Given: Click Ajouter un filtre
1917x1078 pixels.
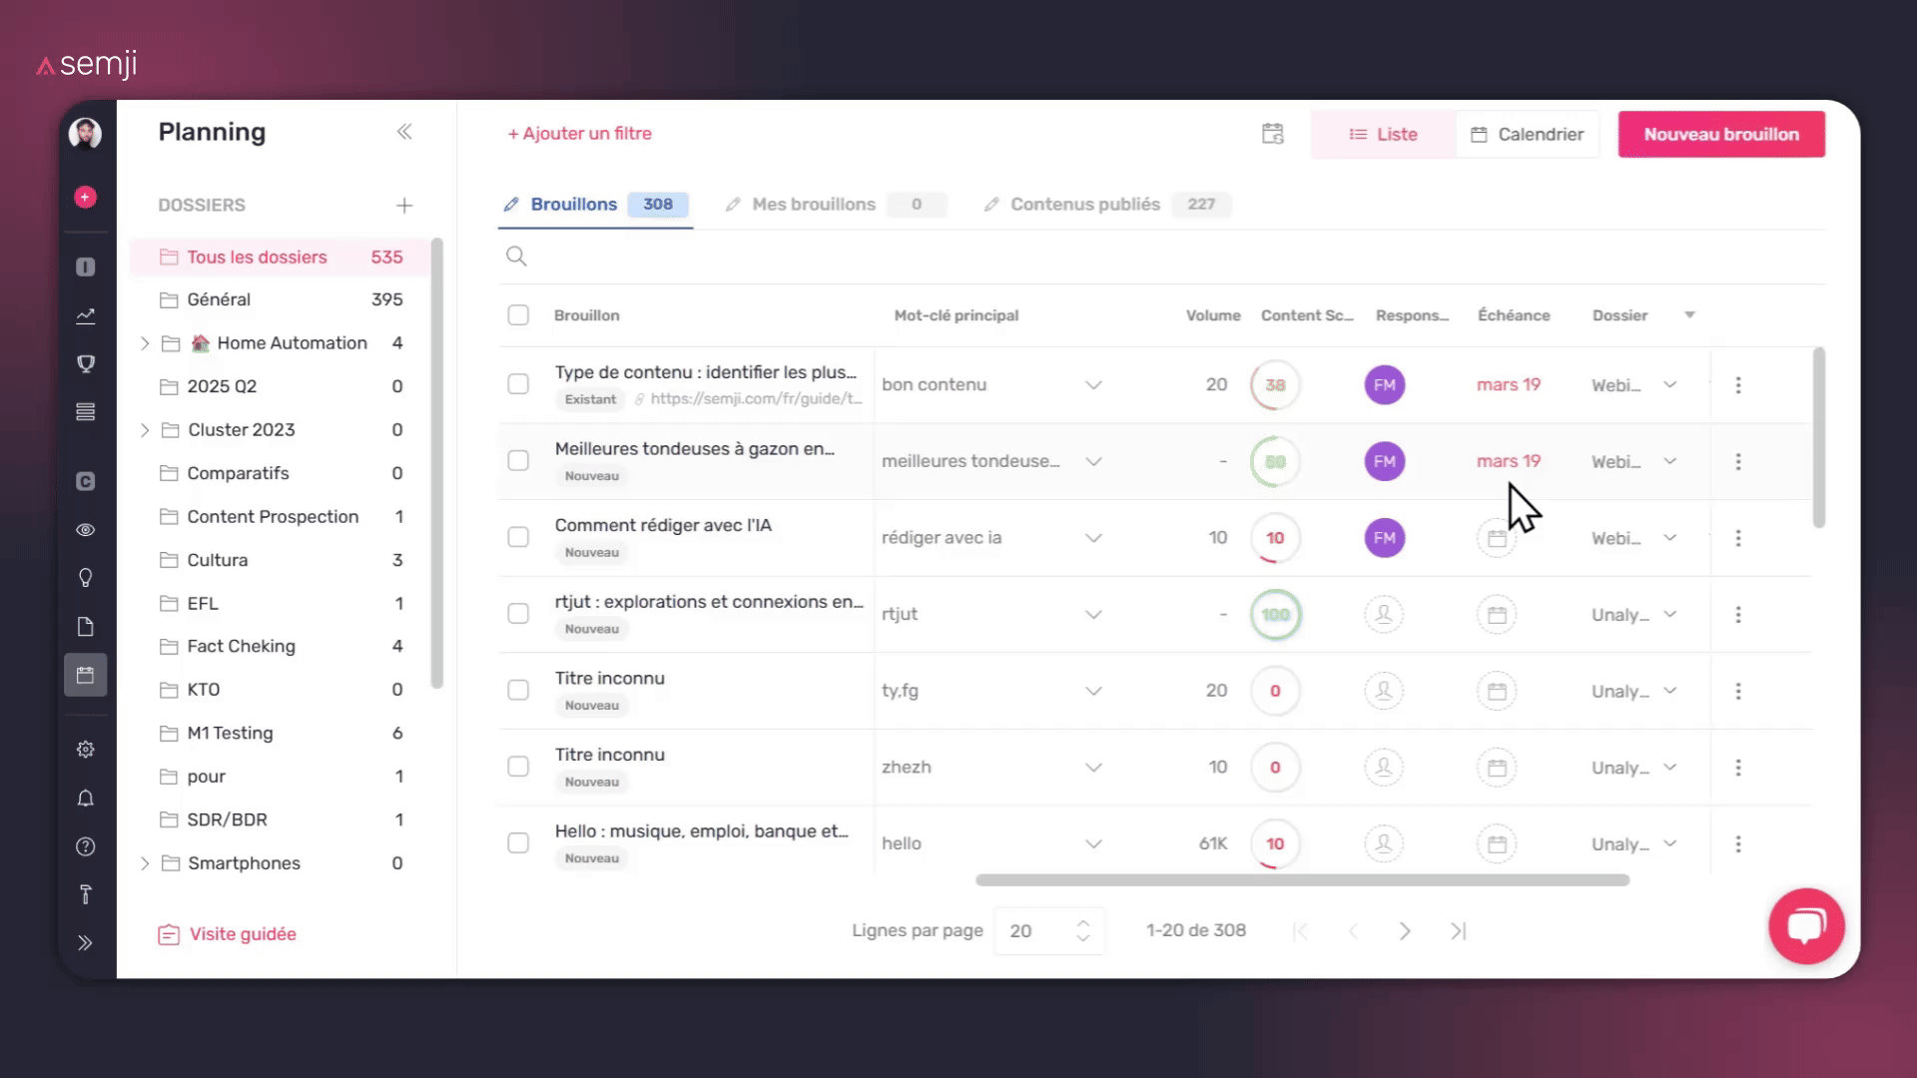Looking at the screenshot, I should 579,134.
